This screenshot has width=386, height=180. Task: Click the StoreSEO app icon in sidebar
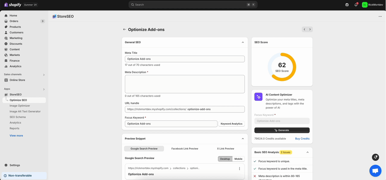coord(6,95)
